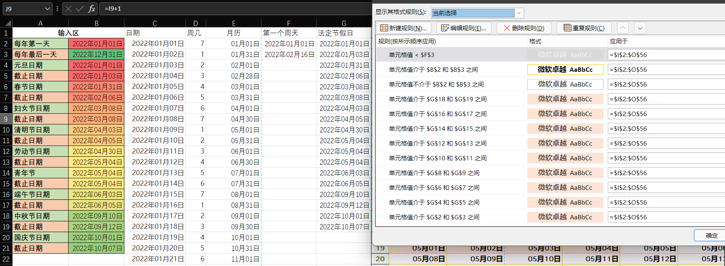The width and height of the screenshot is (725, 266).
Task: Click the New Rule button
Action: coord(404,28)
